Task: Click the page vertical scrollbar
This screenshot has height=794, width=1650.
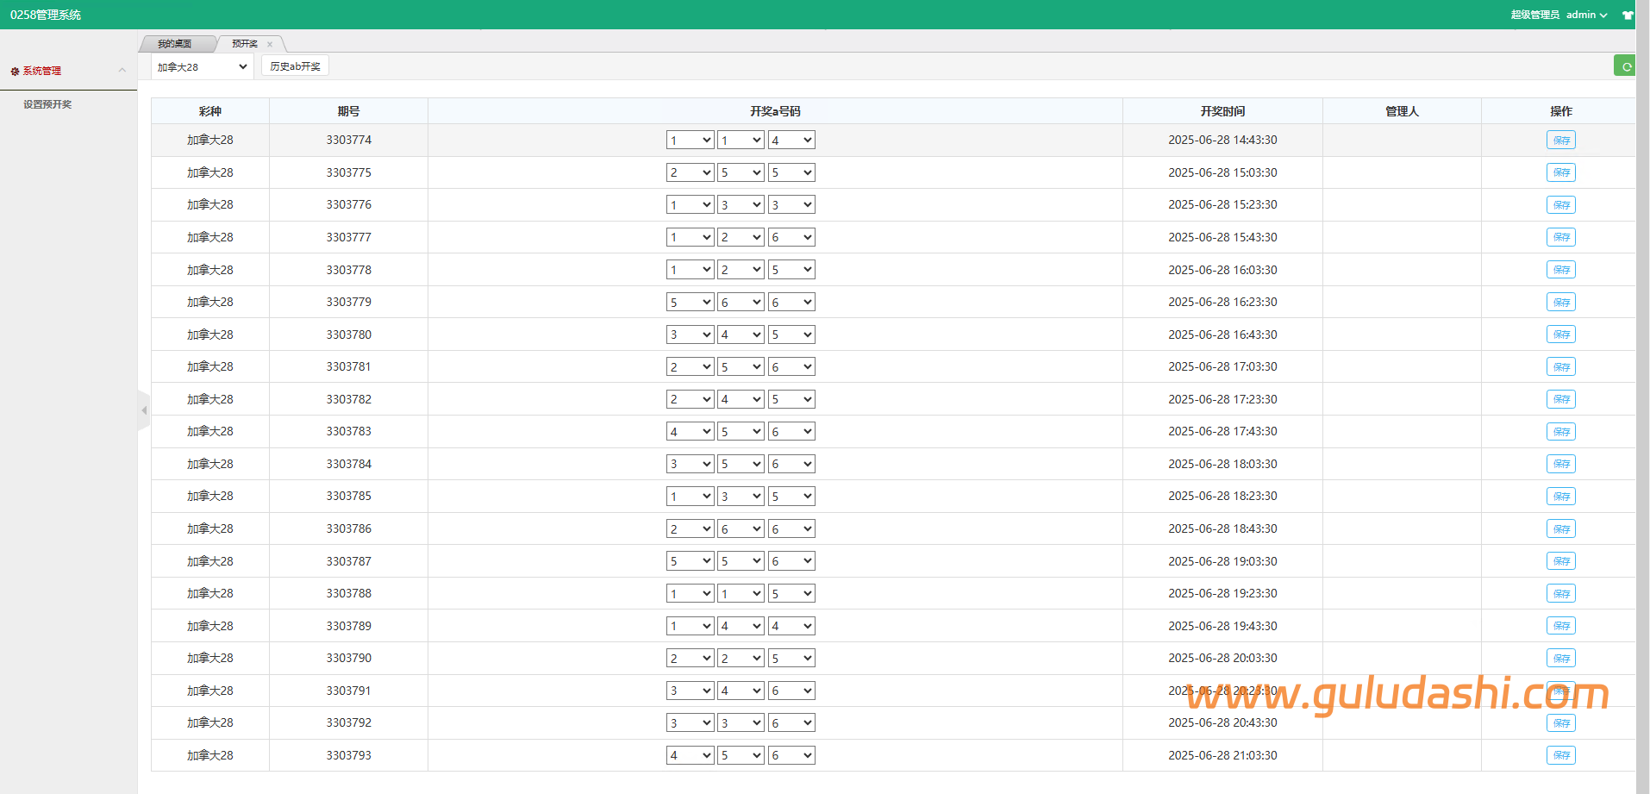Action: tap(1643, 397)
